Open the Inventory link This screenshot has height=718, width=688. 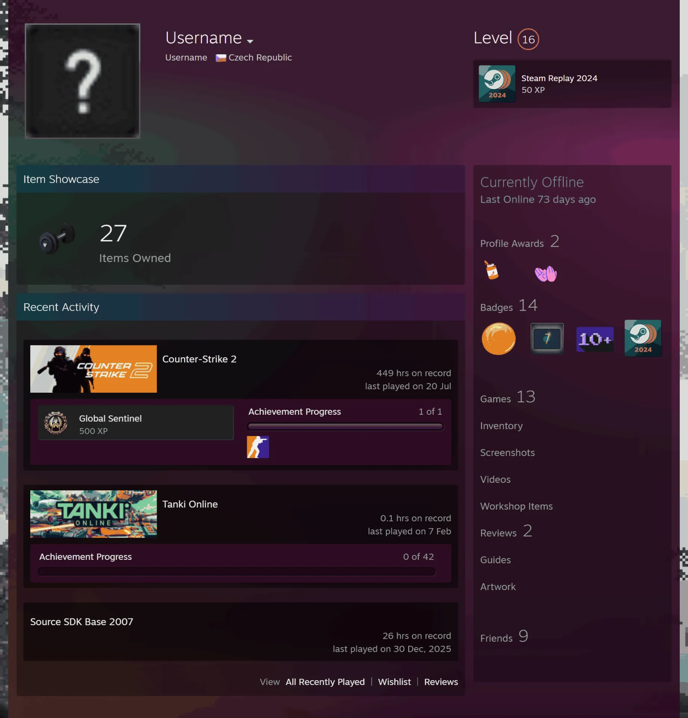tap(501, 426)
